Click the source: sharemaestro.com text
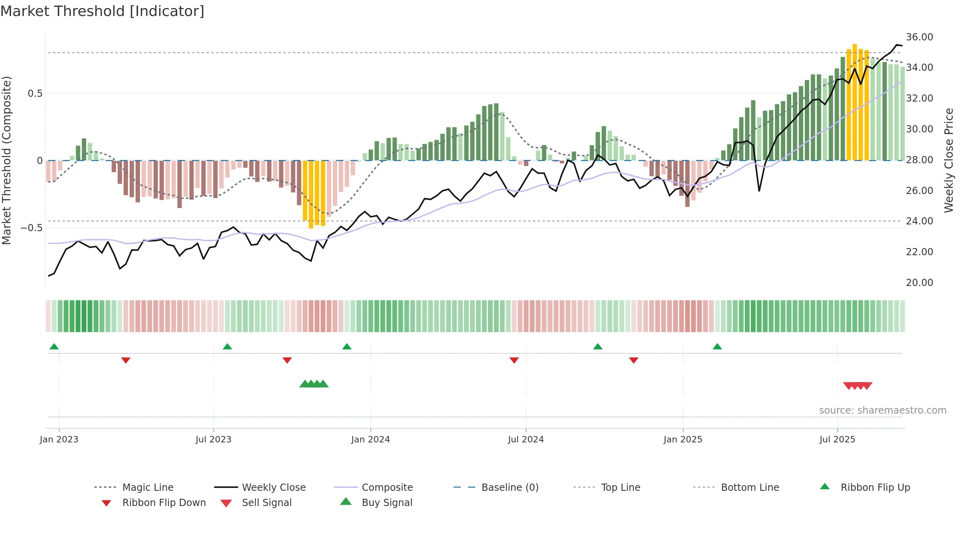 (883, 410)
